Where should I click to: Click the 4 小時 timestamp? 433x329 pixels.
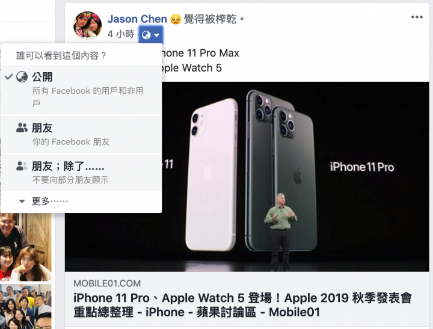coord(121,34)
